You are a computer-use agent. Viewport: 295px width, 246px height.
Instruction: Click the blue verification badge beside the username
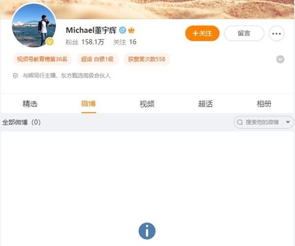pos(122,30)
